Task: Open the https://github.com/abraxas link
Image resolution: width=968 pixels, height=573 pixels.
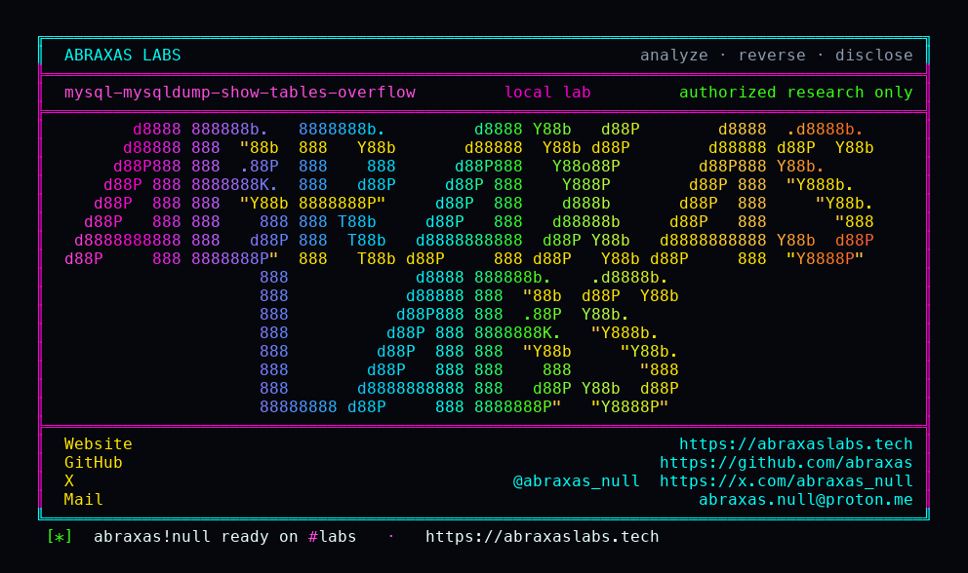Action: [786, 463]
